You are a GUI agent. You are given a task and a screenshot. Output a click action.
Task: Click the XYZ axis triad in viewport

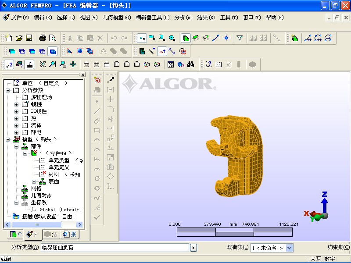[x=316, y=207]
